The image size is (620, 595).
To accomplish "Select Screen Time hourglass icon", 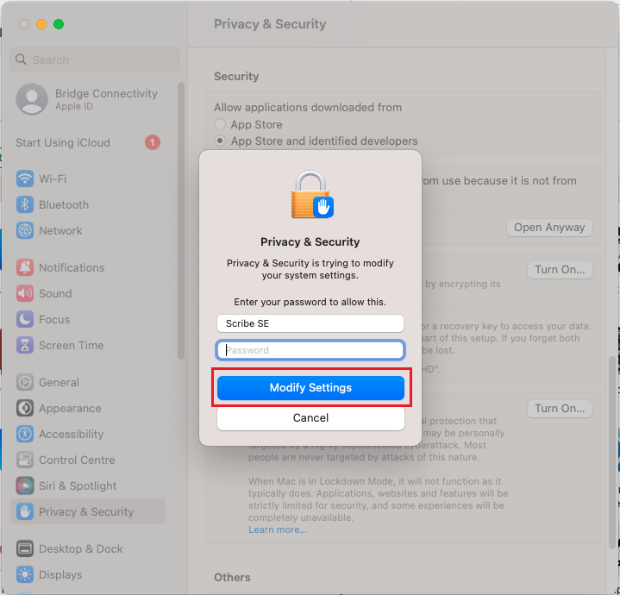I will pyautogui.click(x=25, y=346).
